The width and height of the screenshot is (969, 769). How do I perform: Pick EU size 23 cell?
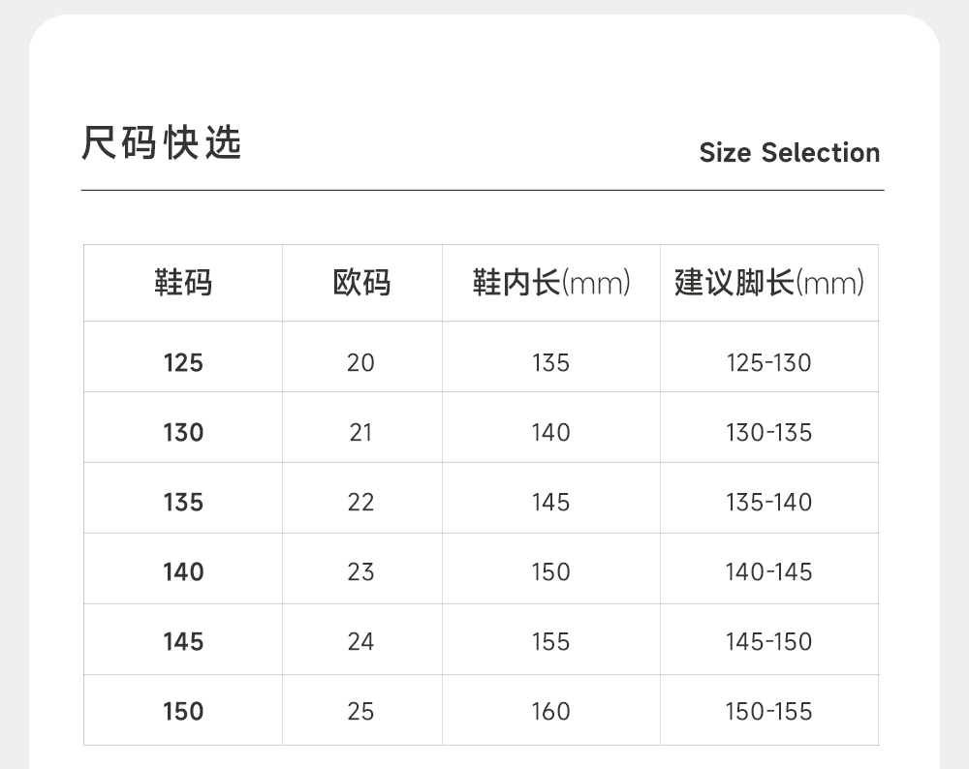[x=360, y=571]
